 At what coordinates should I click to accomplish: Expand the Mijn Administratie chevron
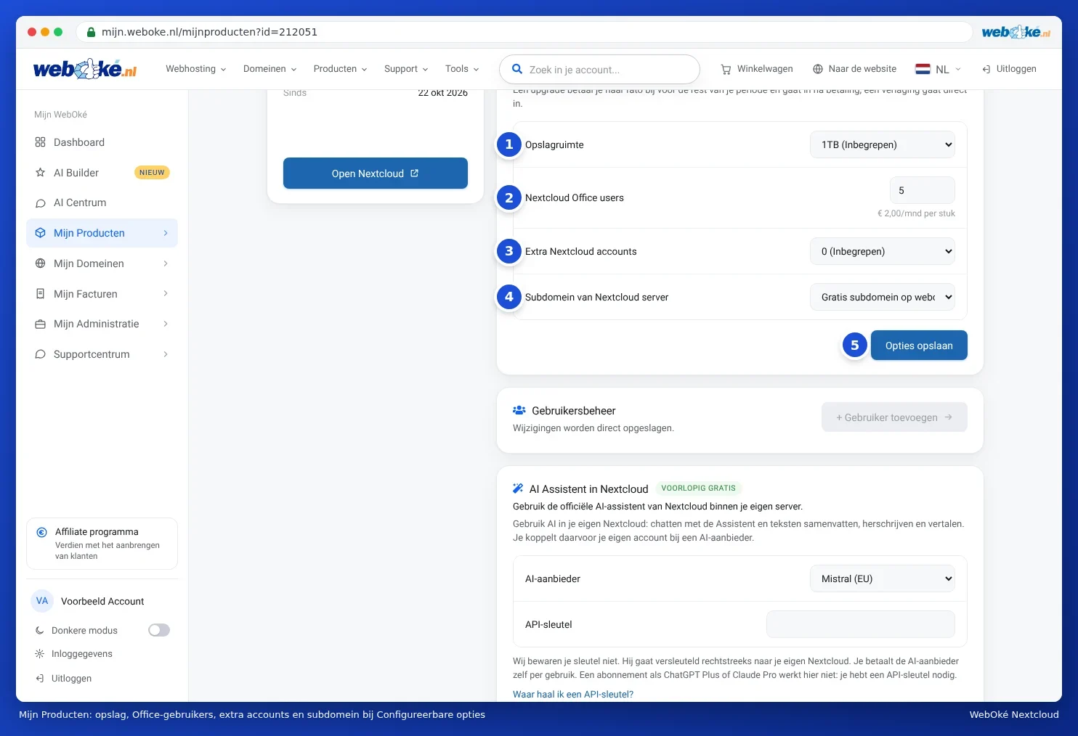pyautogui.click(x=166, y=324)
